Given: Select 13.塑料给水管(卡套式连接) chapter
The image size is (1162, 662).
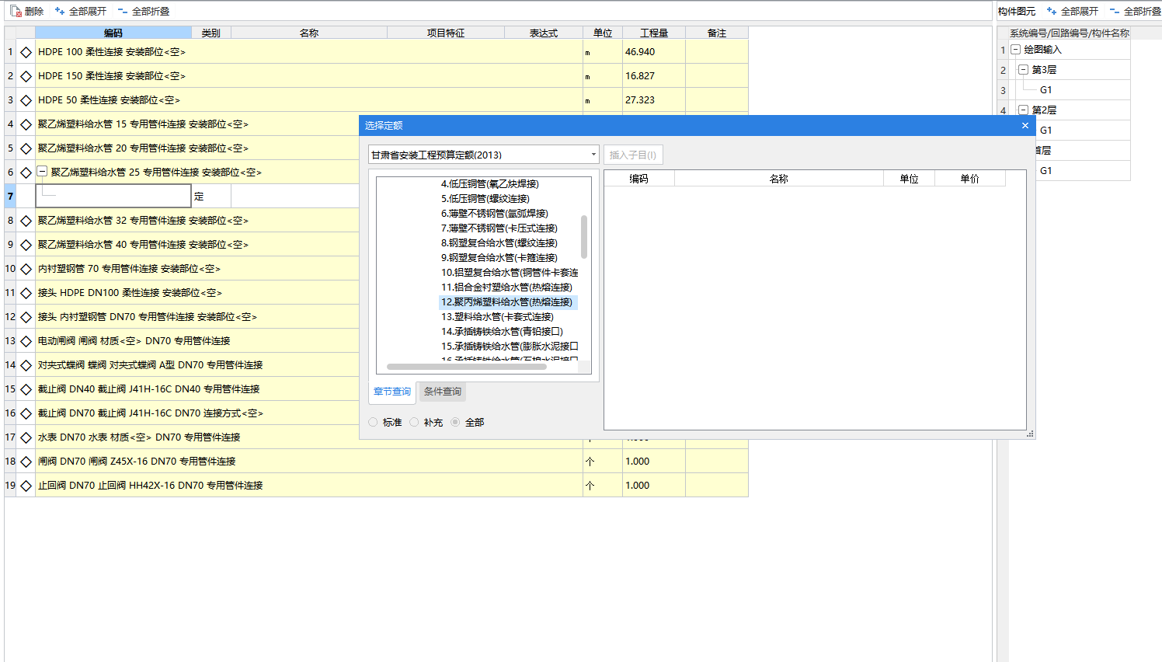Looking at the screenshot, I should point(498,317).
